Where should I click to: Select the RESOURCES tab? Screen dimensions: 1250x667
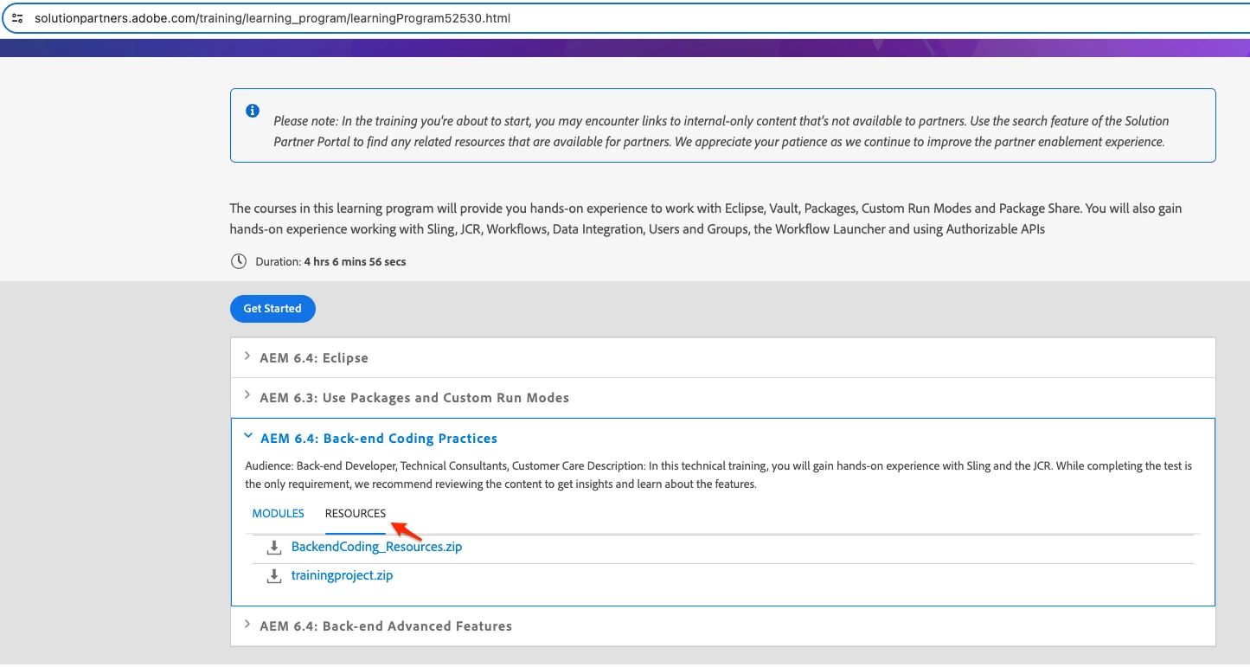(356, 513)
